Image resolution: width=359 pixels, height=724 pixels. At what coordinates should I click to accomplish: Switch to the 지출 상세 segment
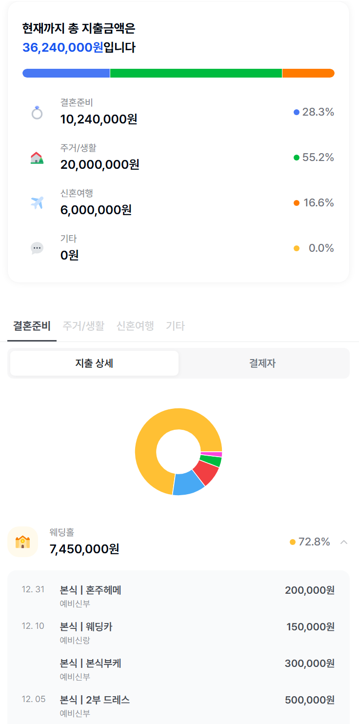(x=94, y=363)
